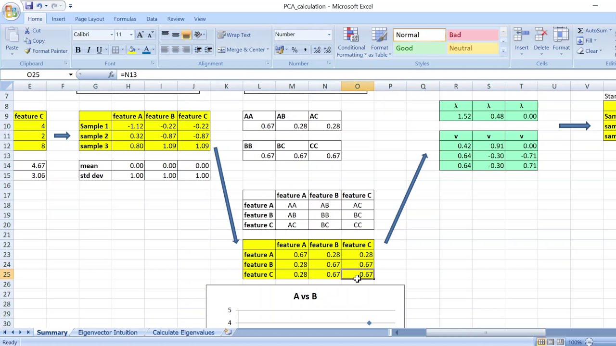Decrease decimal places
Image resolution: width=616 pixels, height=346 pixels.
[327, 50]
